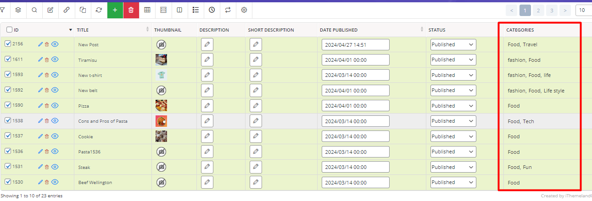Viewport: 592px width, 201px height.
Task: Go to page 2
Action: pyautogui.click(x=539, y=10)
